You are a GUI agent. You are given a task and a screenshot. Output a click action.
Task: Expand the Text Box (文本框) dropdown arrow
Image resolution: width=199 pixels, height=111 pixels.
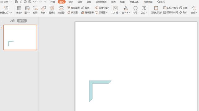pos(119,13)
